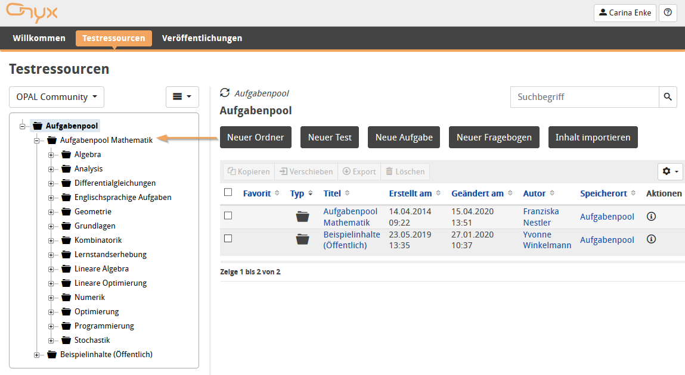685x375 pixels.
Task: Click the Export toolbar icon
Action: [x=359, y=171]
